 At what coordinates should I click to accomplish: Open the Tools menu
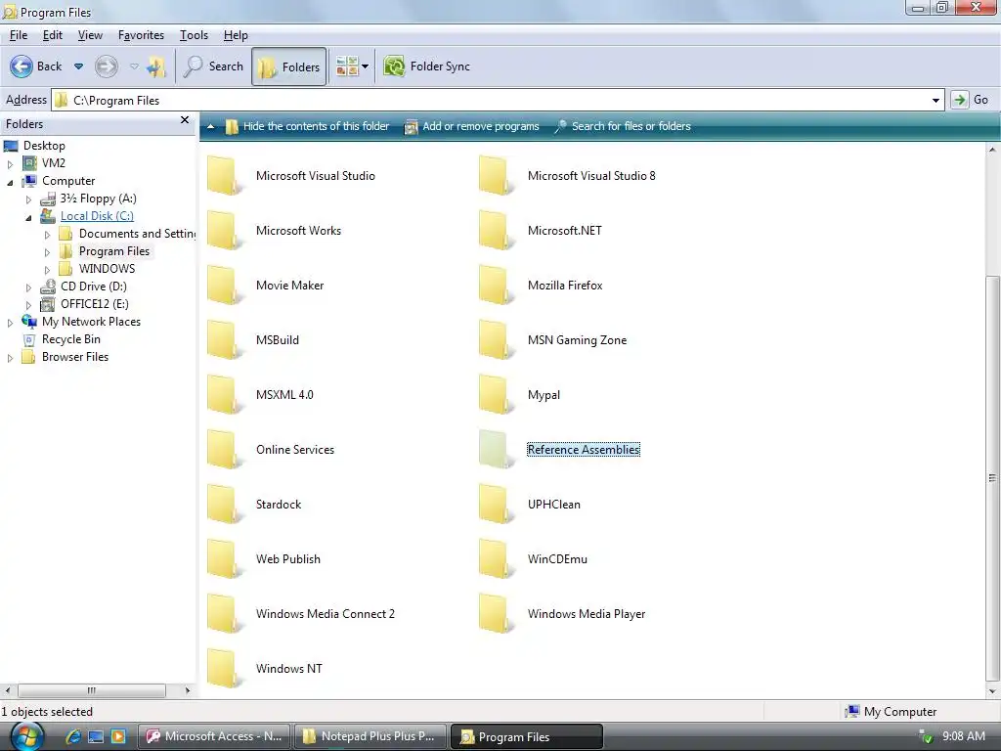click(x=194, y=35)
